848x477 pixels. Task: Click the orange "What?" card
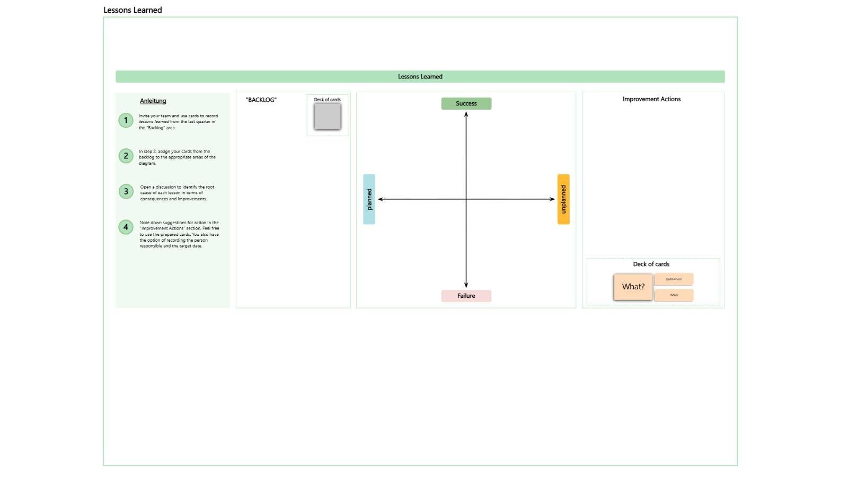pyautogui.click(x=633, y=287)
